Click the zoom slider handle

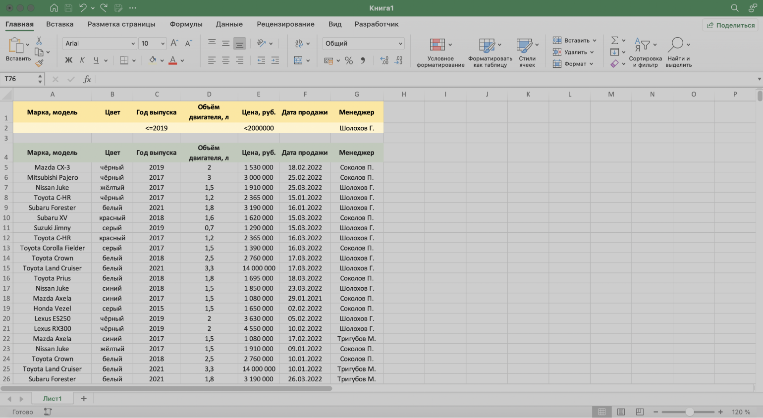pyautogui.click(x=689, y=412)
